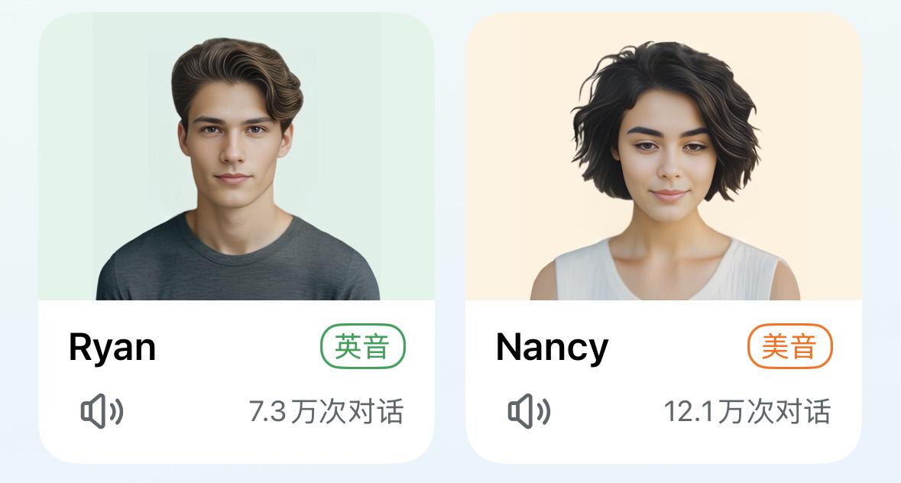This screenshot has height=483, width=901.
Task: Click the Nancy name label
Action: click(x=552, y=348)
